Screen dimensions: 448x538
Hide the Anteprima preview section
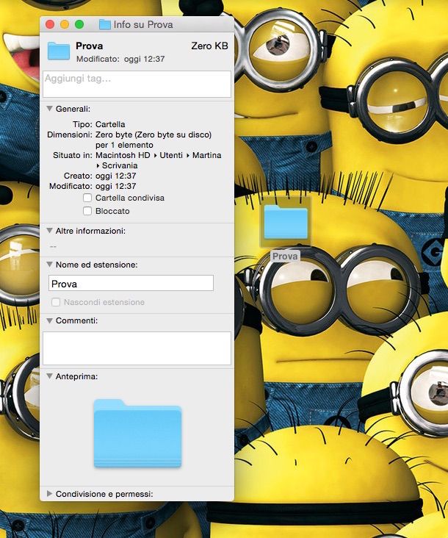pyautogui.click(x=49, y=376)
